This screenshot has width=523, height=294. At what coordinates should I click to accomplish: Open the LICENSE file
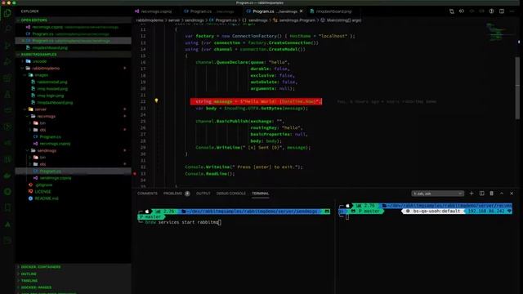pyautogui.click(x=42, y=192)
